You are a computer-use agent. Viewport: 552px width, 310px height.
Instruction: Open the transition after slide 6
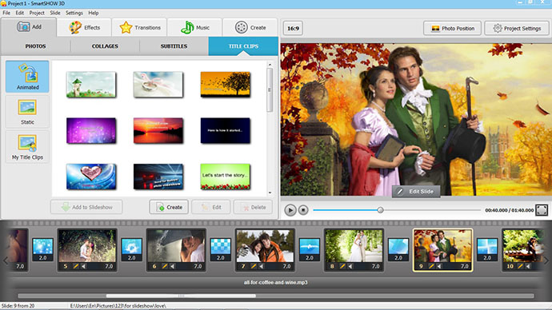point(220,249)
